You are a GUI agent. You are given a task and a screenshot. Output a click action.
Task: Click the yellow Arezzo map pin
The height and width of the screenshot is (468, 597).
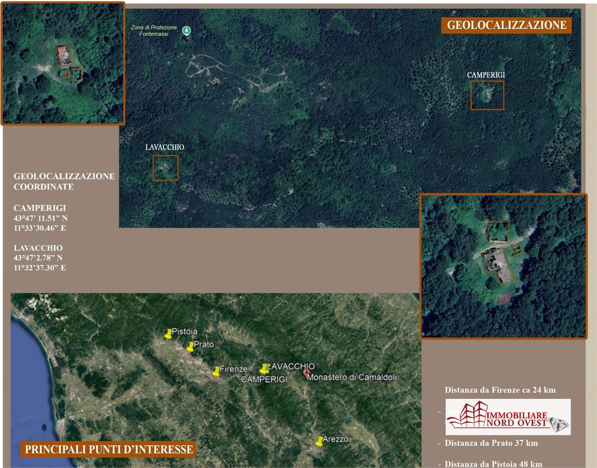pos(319,441)
